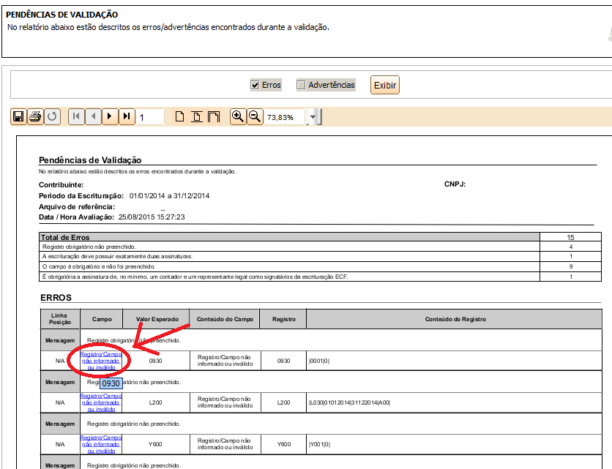Jump to last report page

click(x=127, y=116)
